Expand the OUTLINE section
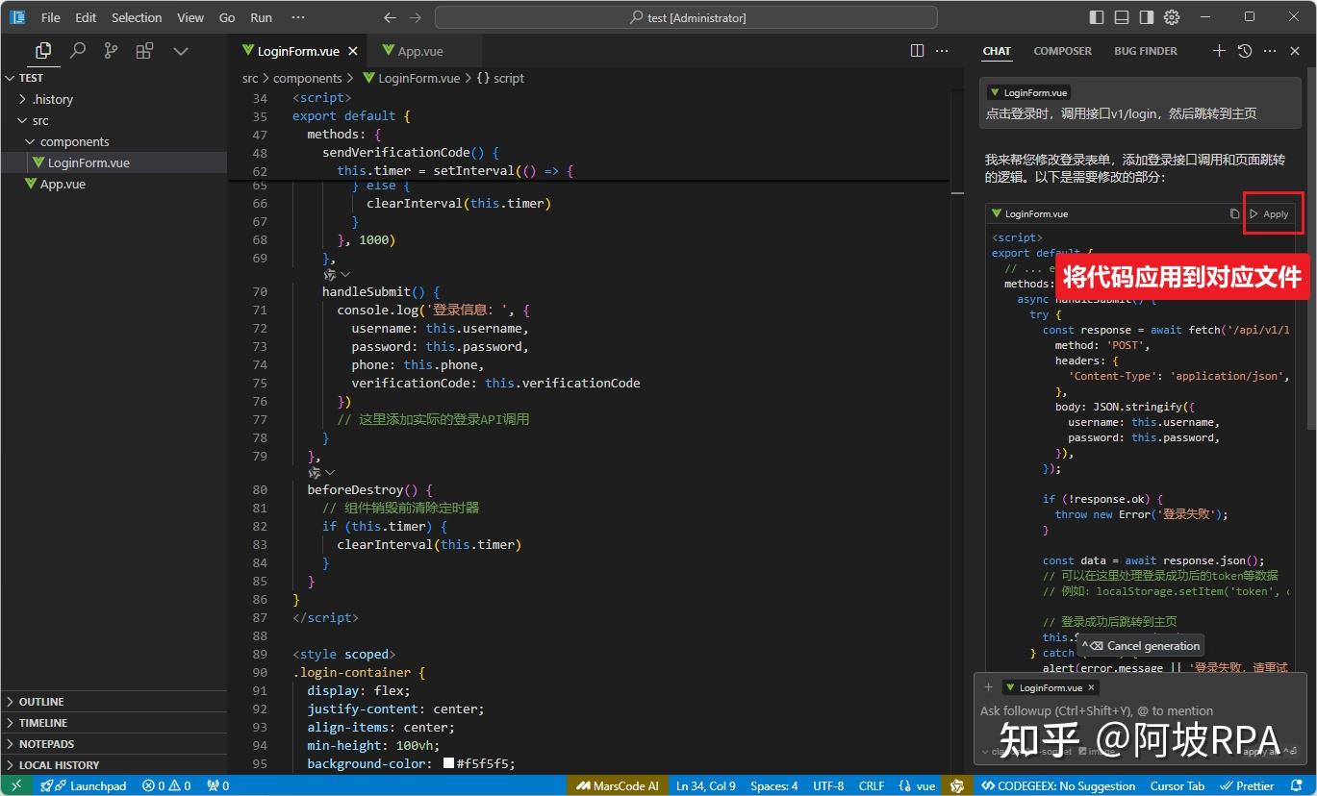This screenshot has height=796, width=1317. (x=41, y=702)
